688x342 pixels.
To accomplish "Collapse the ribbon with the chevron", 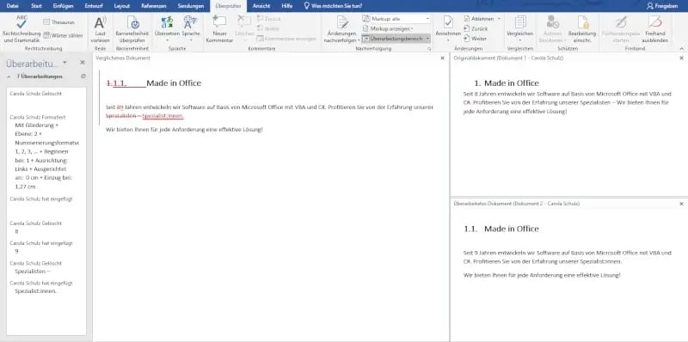I will click(x=681, y=49).
